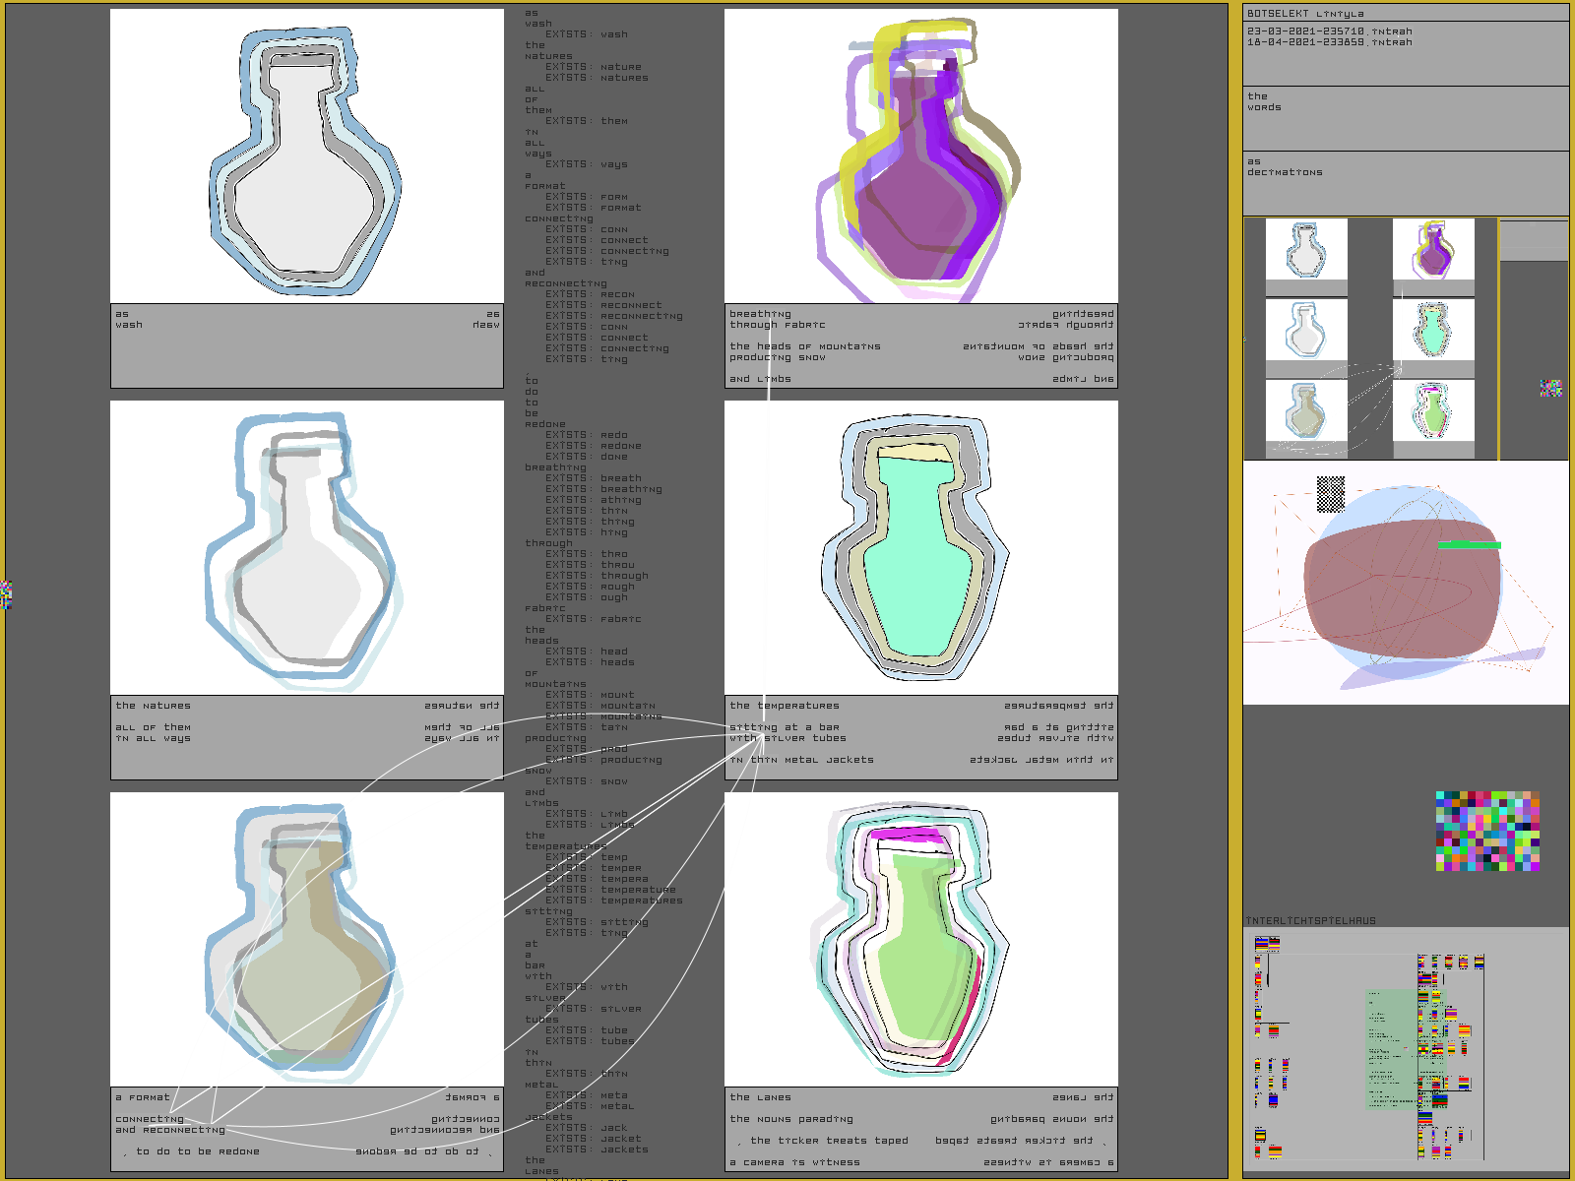Viewport: 1575px width, 1181px height.
Task: Select the green vase mini thumbnail in navigator
Action: click(1433, 410)
